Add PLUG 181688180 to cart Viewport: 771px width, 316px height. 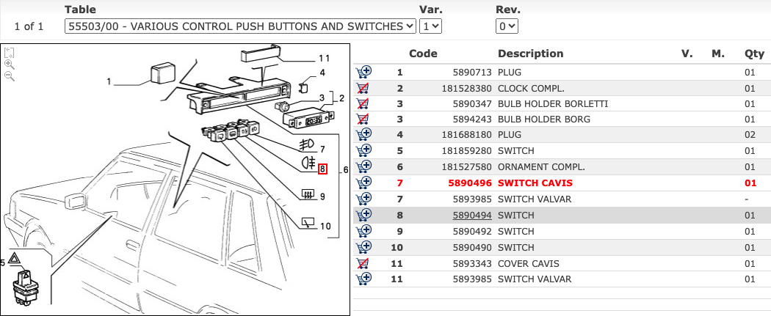click(363, 135)
